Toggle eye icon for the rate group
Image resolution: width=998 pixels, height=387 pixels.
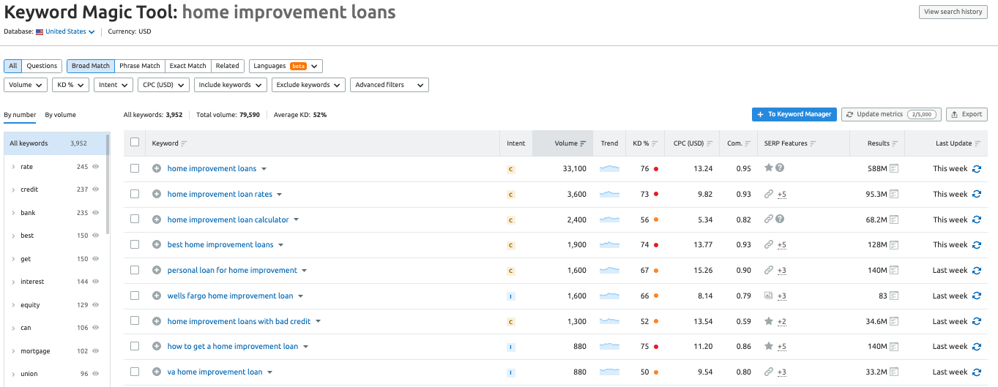click(x=95, y=167)
